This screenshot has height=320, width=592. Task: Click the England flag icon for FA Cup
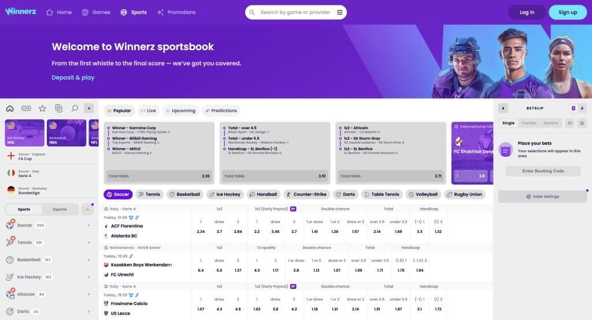(11, 156)
